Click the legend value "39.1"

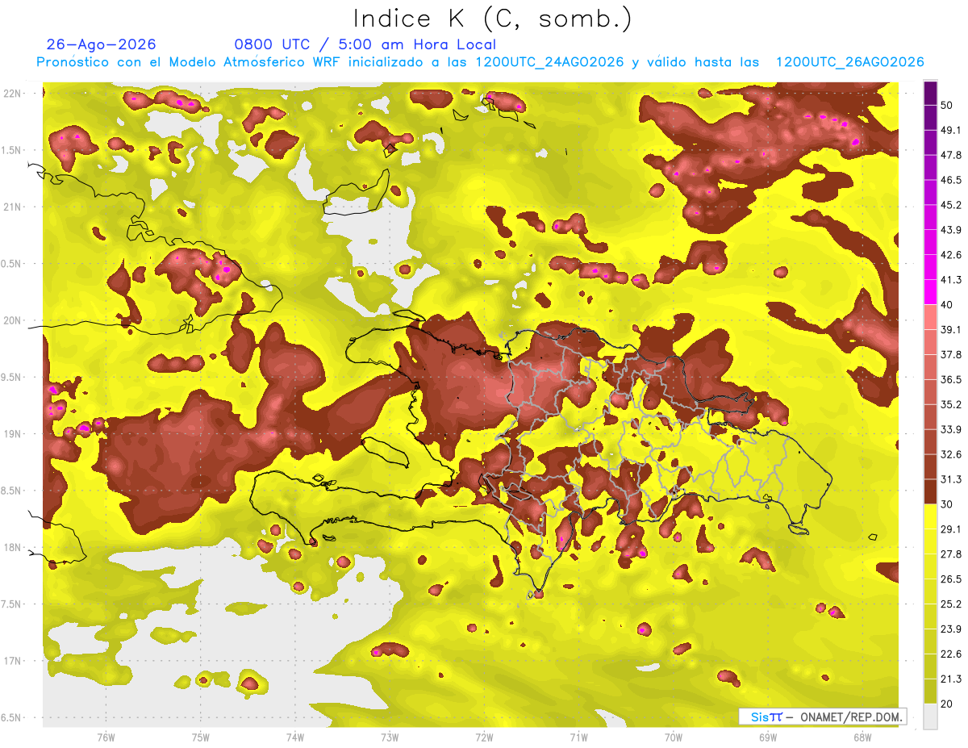(x=952, y=329)
